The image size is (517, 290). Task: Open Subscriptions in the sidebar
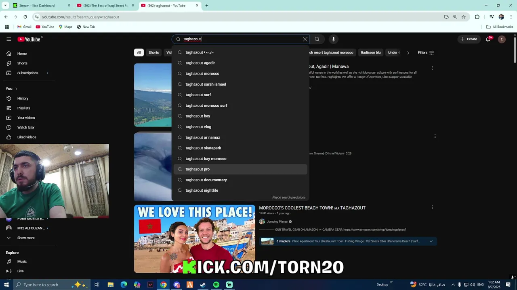click(x=28, y=73)
